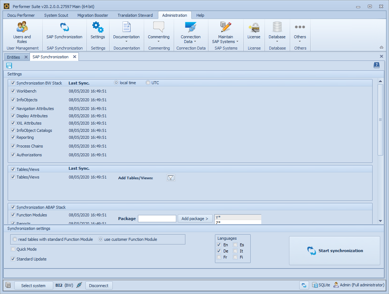Uncheck the Process Chains synchronization checkbox
Image resolution: width=389 pixels, height=294 pixels.
[13, 146]
